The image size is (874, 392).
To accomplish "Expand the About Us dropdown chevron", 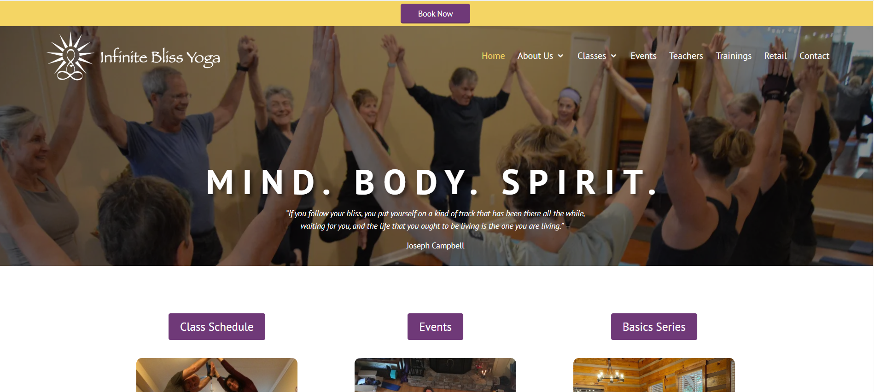I will (560, 56).
